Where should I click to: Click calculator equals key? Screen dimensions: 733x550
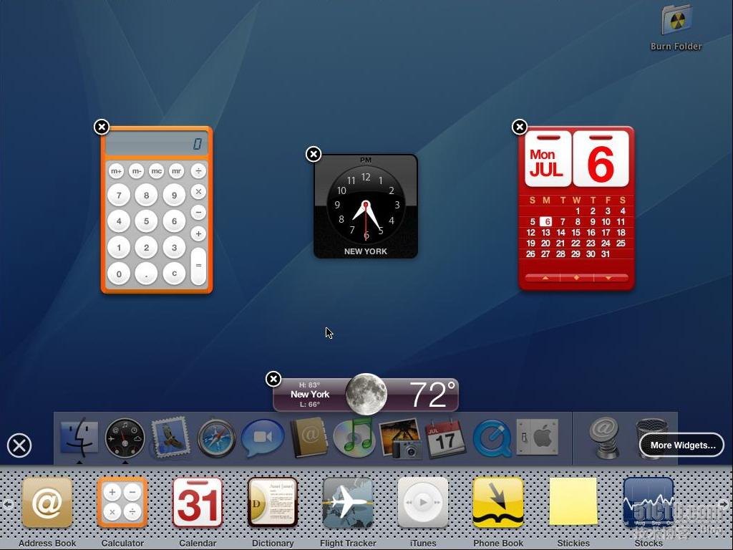pyautogui.click(x=198, y=266)
